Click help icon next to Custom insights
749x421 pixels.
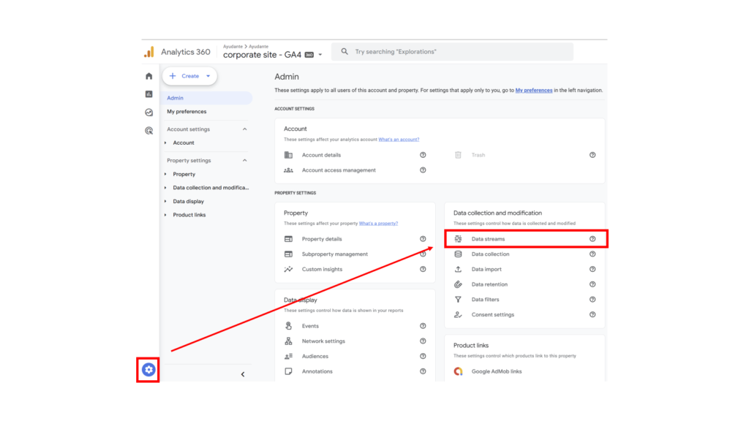point(423,269)
